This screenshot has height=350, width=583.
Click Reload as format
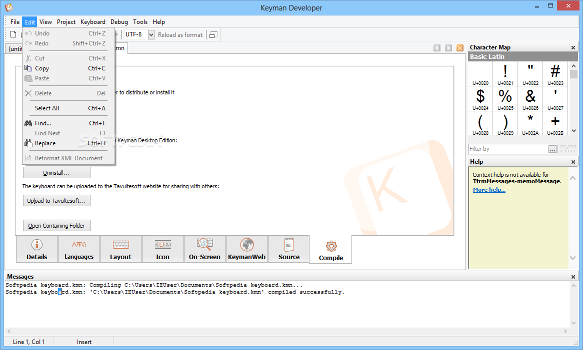180,34
